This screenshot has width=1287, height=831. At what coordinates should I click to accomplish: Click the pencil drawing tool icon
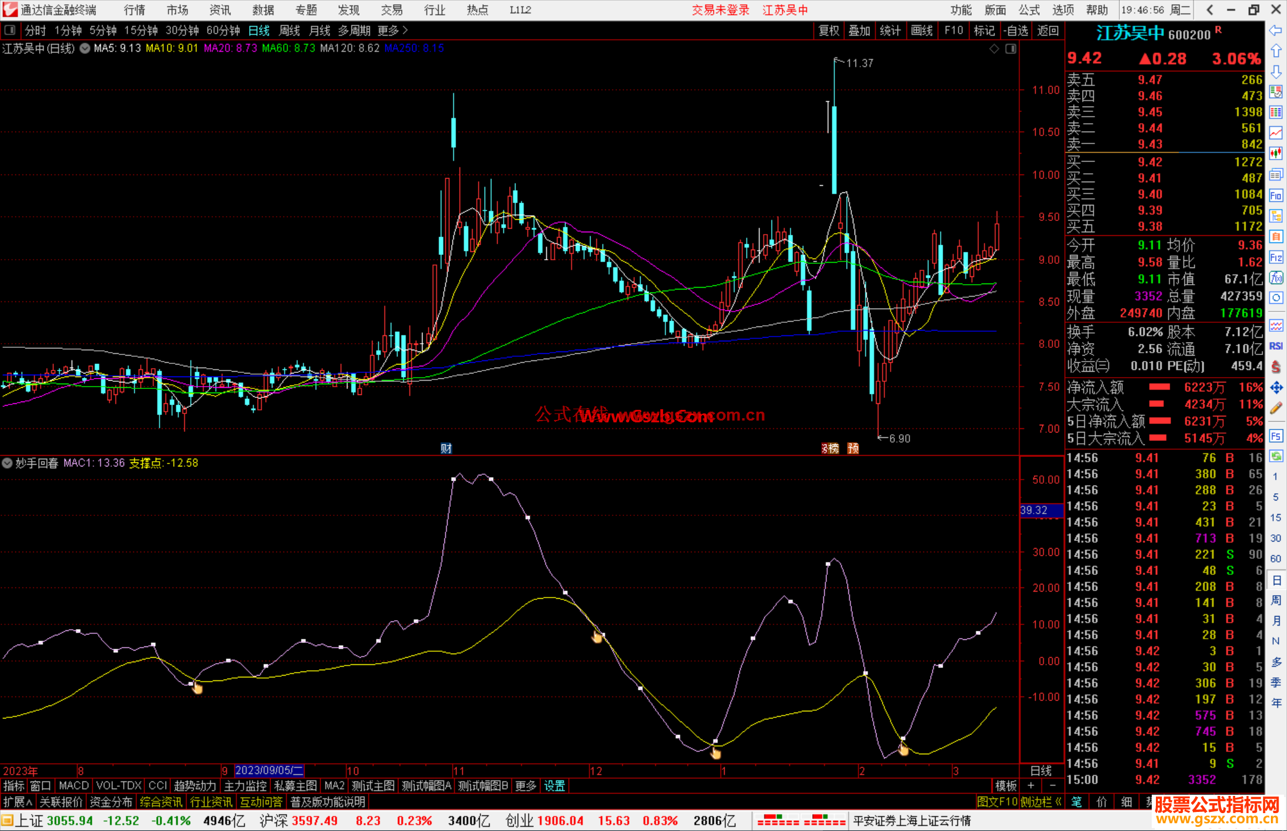(x=1276, y=408)
